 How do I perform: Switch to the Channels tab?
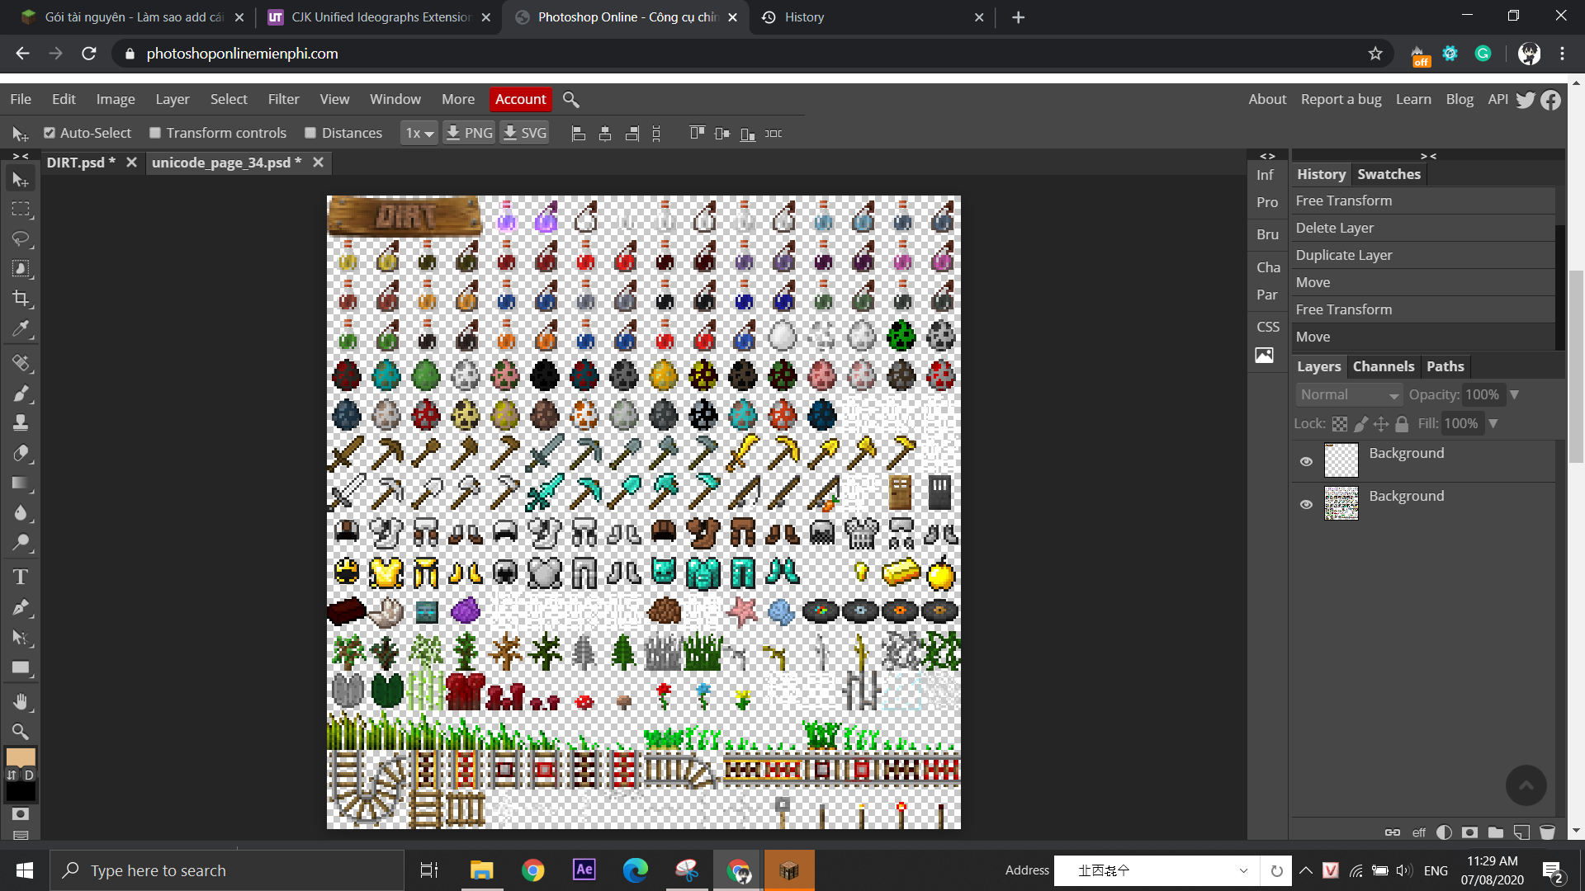(1383, 366)
